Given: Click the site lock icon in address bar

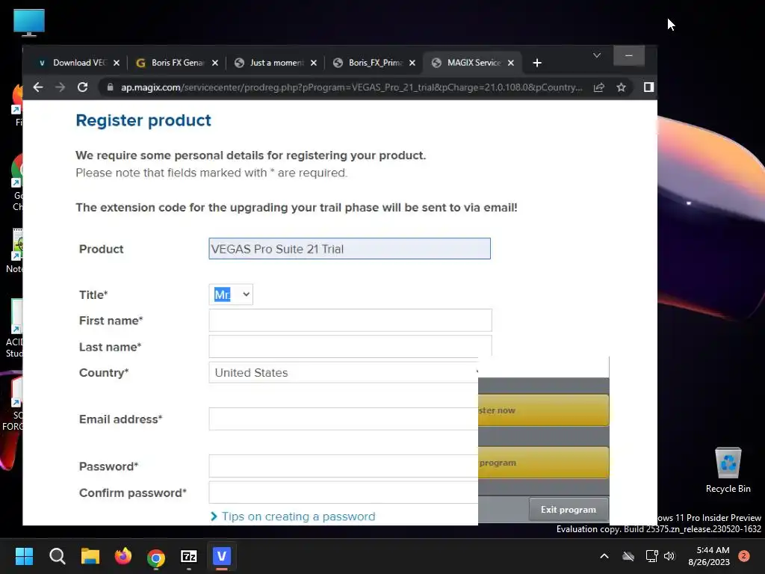Looking at the screenshot, I should tap(111, 87).
